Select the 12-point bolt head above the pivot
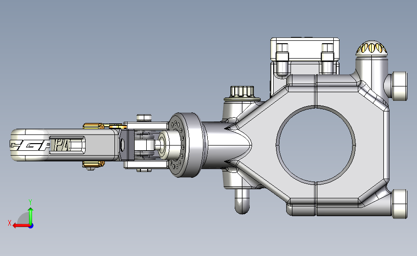This screenshot has width=417, height=256. point(242,92)
